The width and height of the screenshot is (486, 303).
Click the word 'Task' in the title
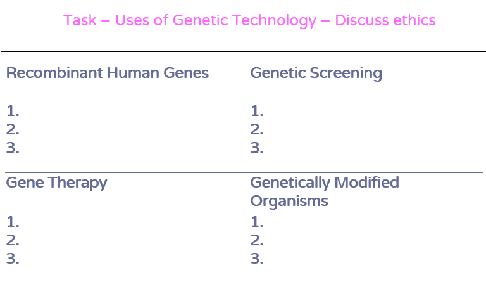click(80, 20)
